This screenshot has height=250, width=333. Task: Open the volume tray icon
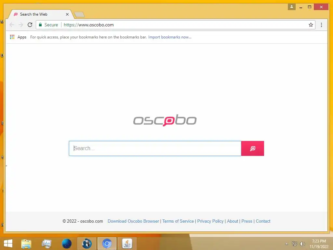302,243
